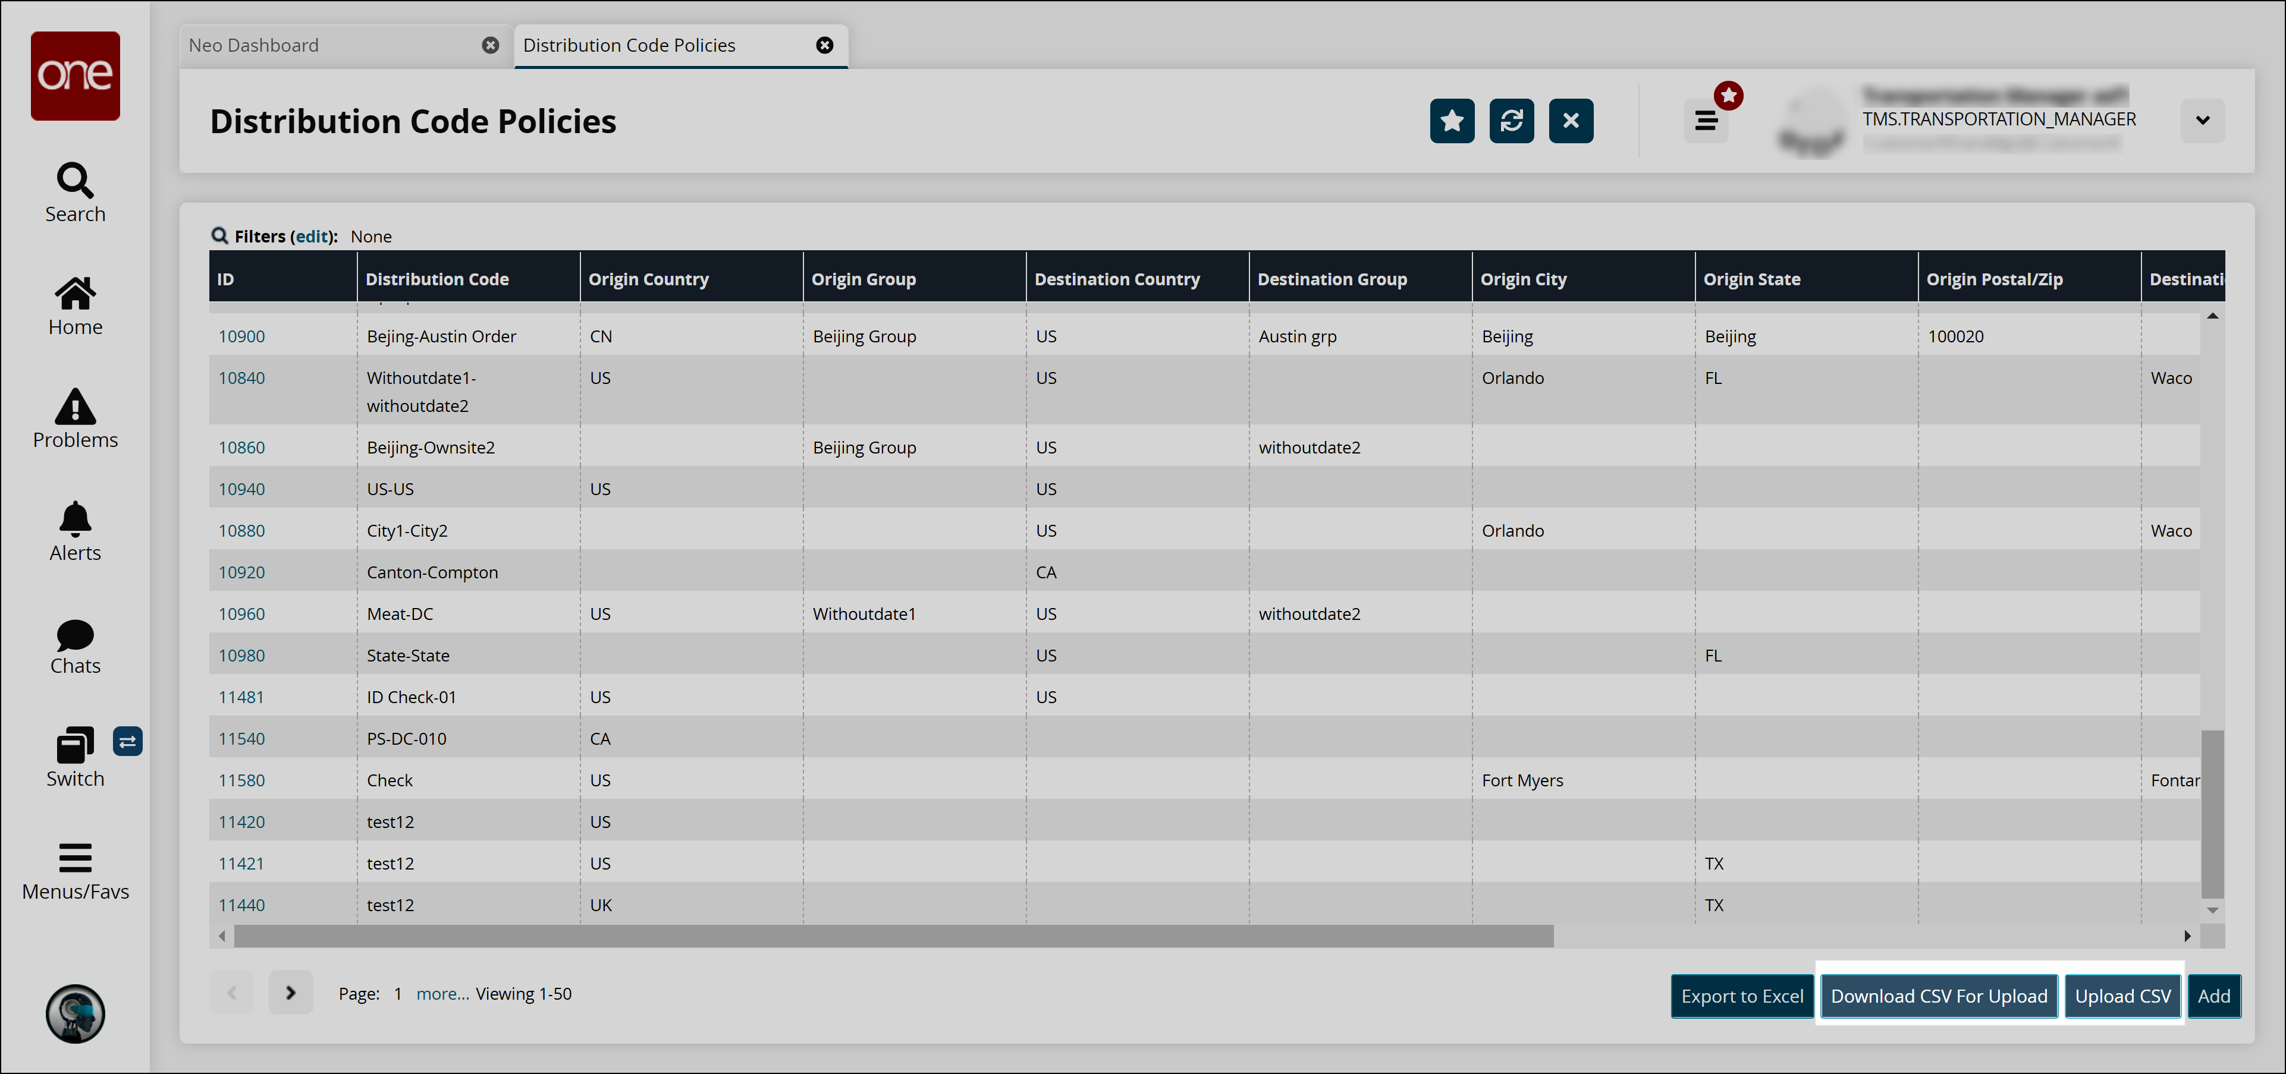
Task: Go to next page of results
Action: pos(290,993)
